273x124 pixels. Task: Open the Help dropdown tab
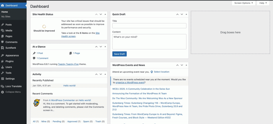click(263, 3)
